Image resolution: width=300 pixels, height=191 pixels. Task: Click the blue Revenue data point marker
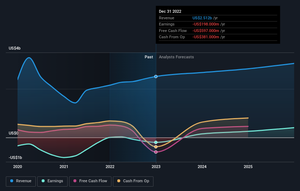156,77
